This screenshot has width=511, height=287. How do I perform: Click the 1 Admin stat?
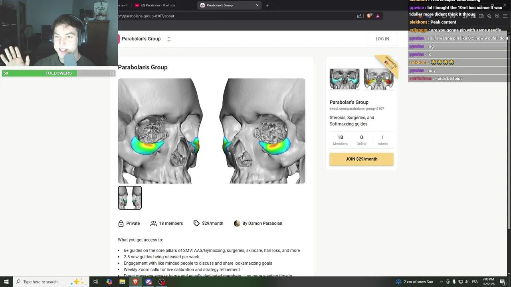tap(382, 140)
